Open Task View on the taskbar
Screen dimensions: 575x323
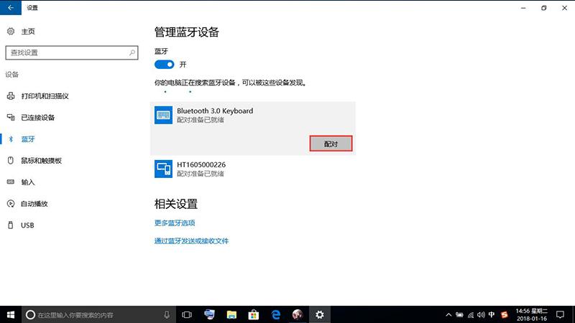(x=187, y=314)
